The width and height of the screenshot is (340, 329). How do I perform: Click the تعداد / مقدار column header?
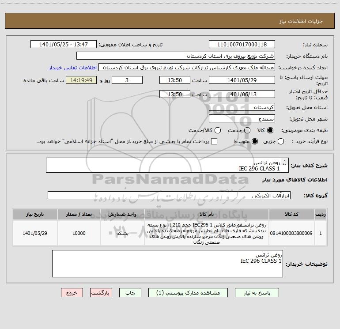(79, 214)
